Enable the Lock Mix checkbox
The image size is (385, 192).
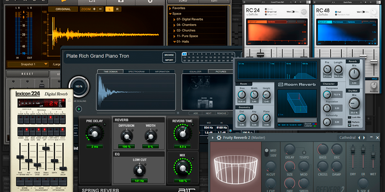350,117
